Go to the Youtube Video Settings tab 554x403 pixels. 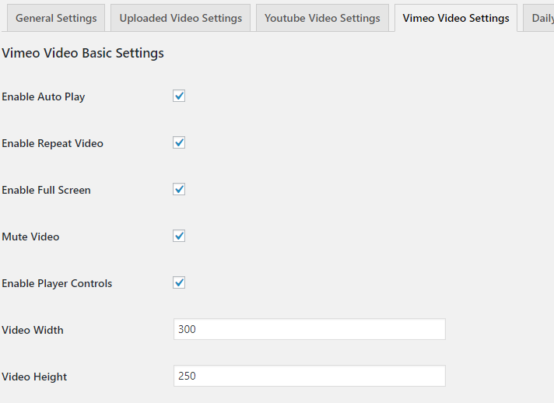point(322,18)
